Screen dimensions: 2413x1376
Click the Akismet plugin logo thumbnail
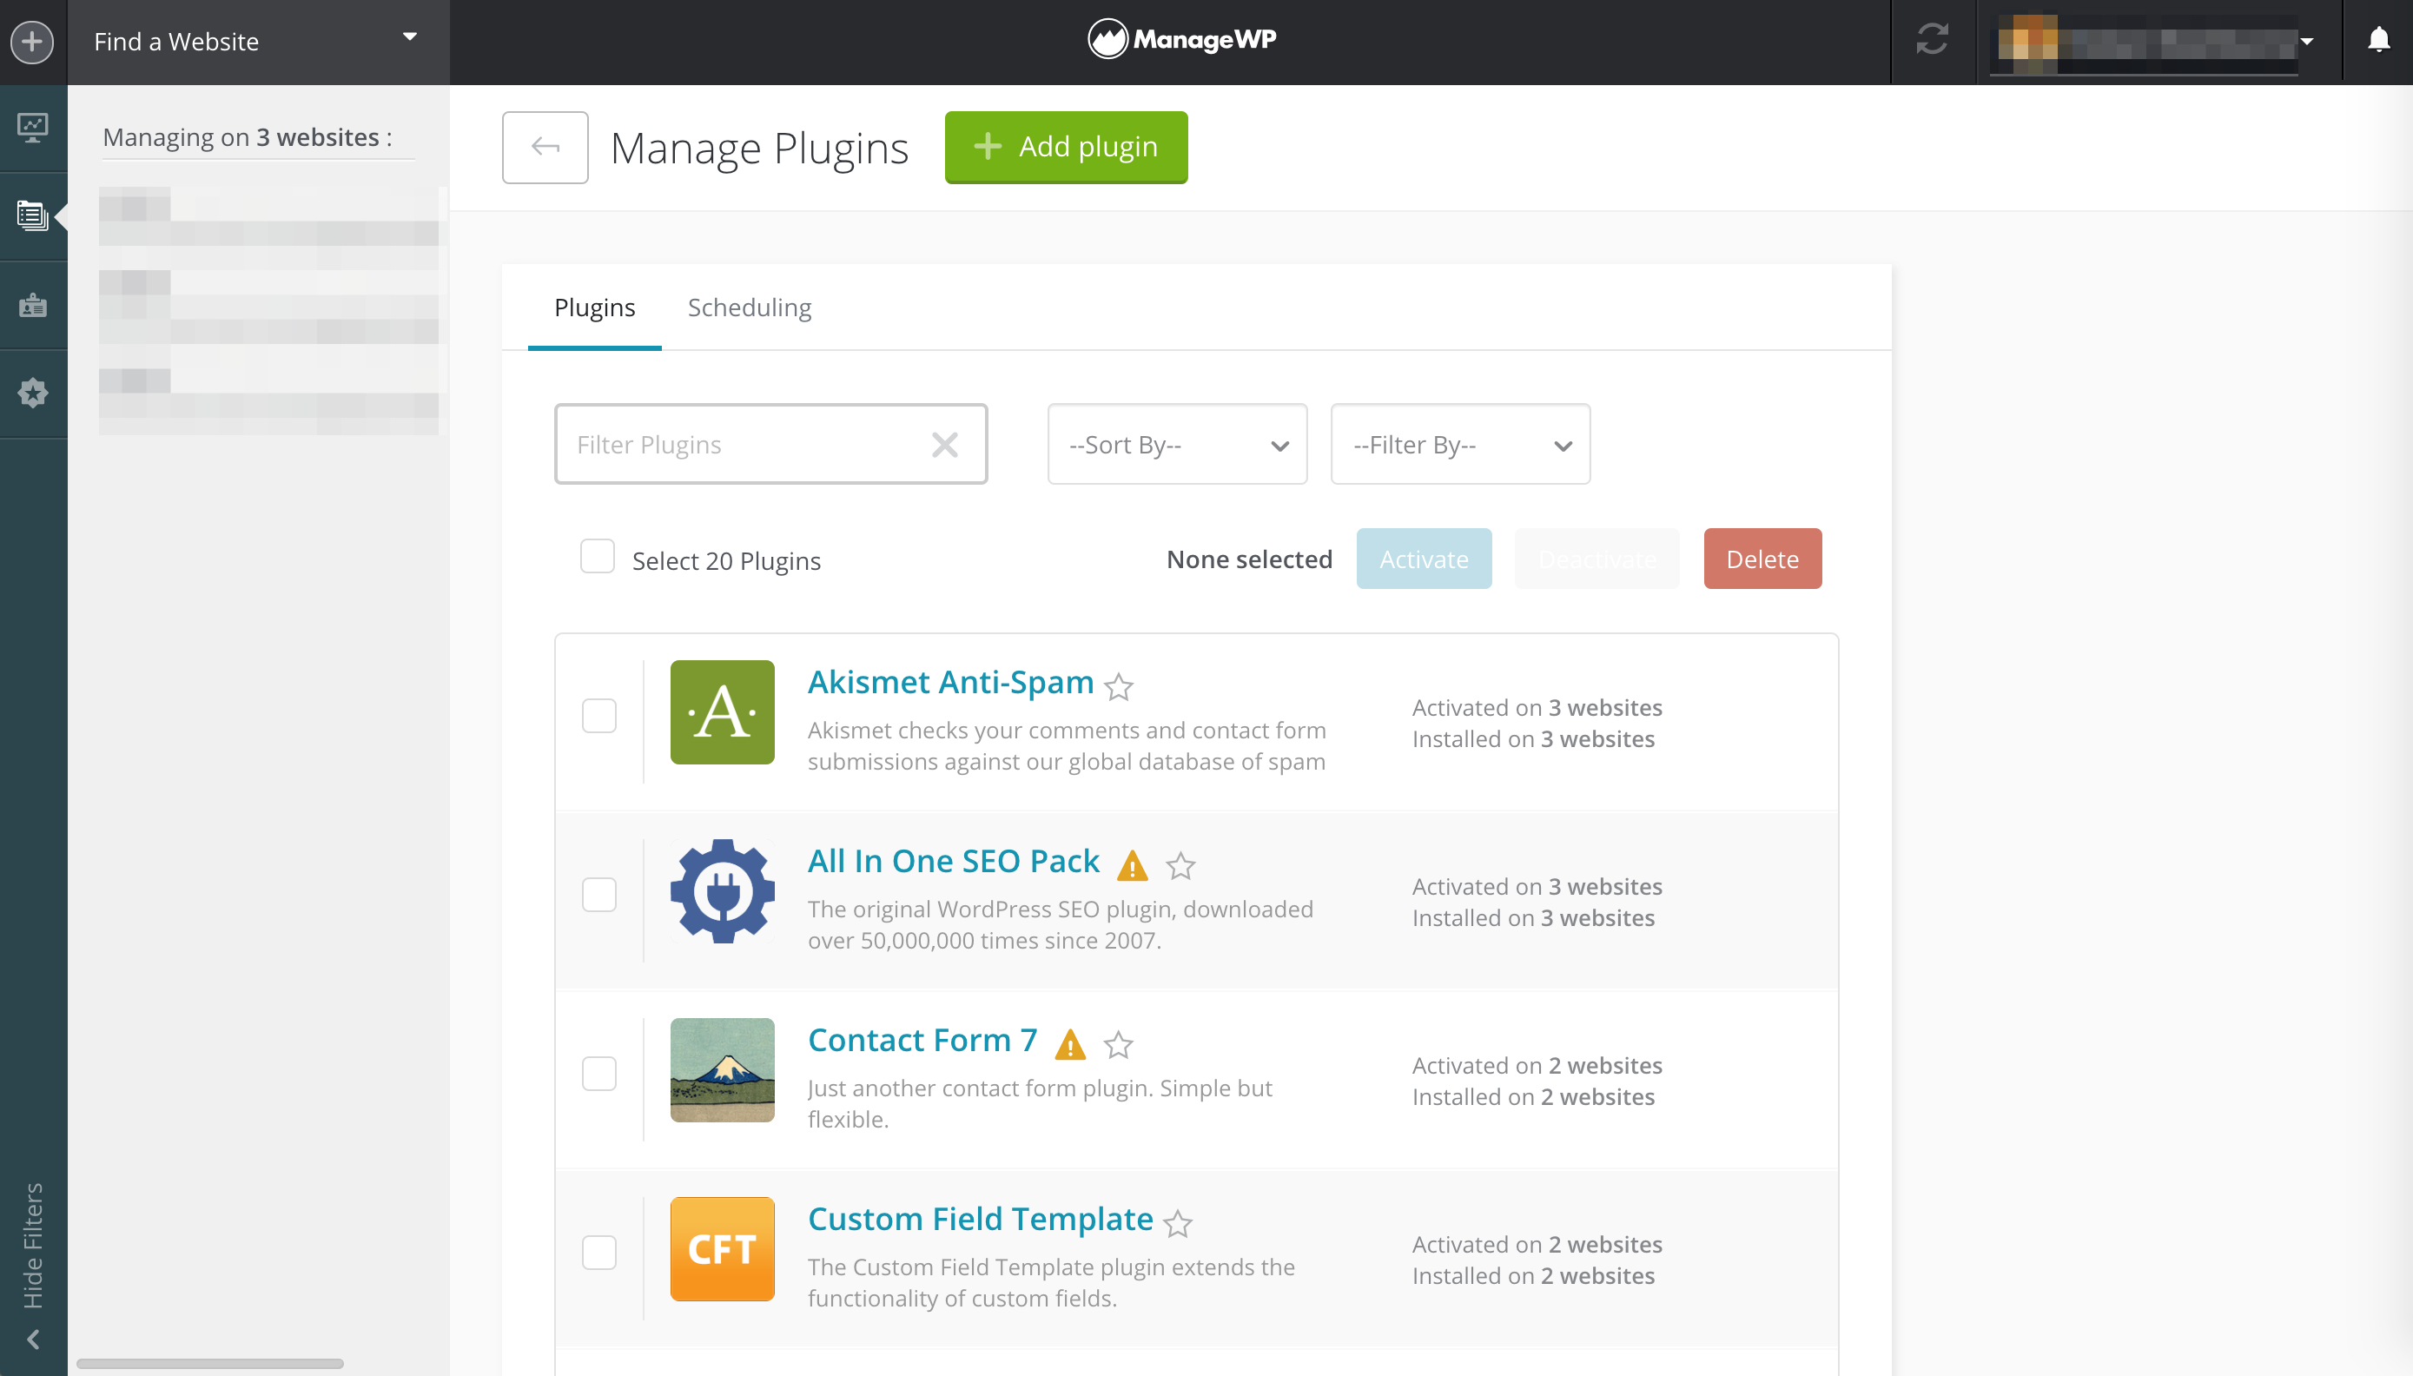coord(723,712)
